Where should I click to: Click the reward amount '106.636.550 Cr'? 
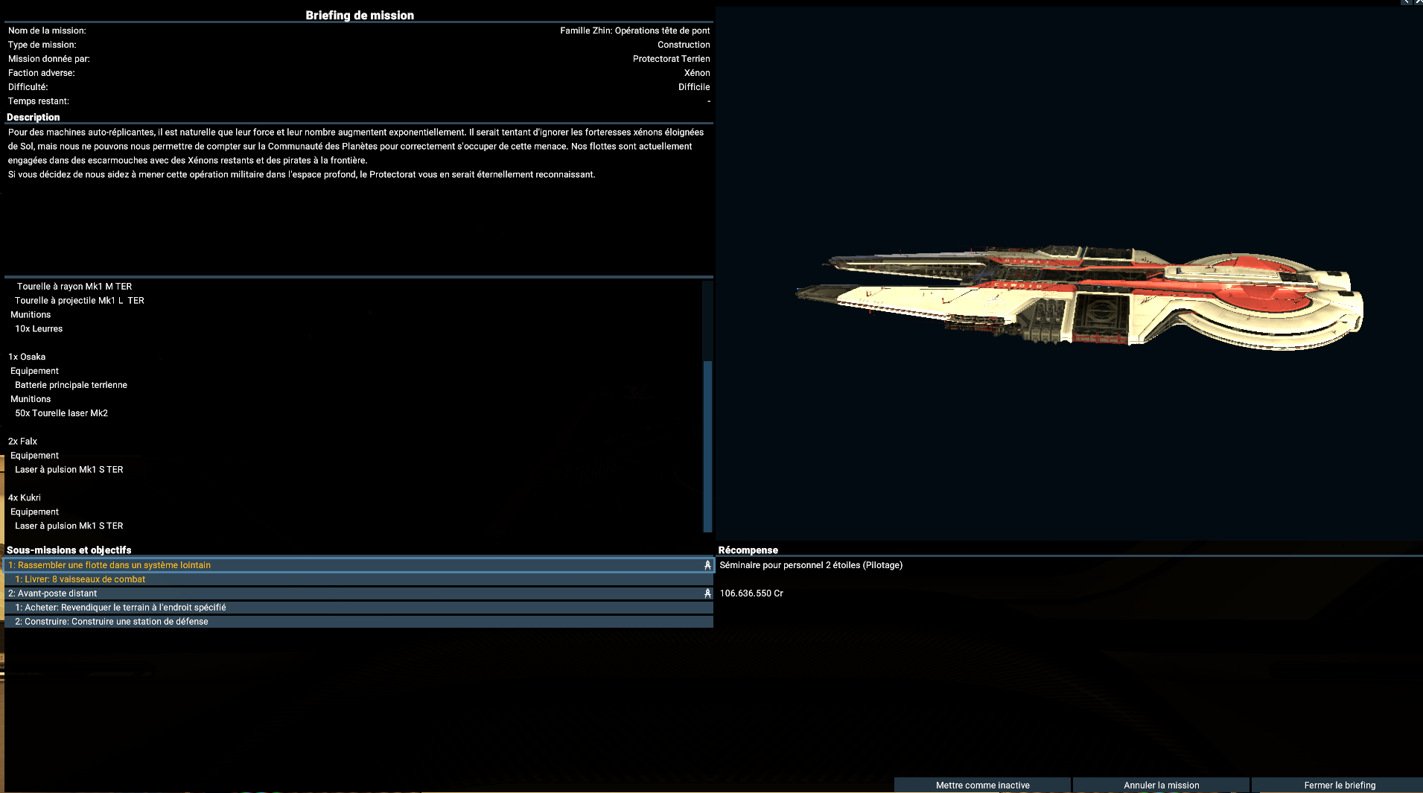point(751,593)
